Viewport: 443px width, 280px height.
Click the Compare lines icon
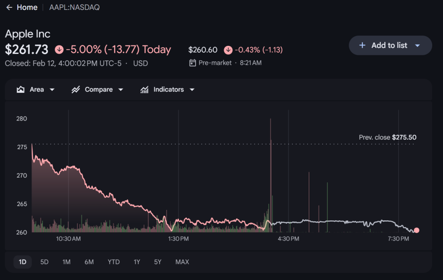tap(76, 89)
